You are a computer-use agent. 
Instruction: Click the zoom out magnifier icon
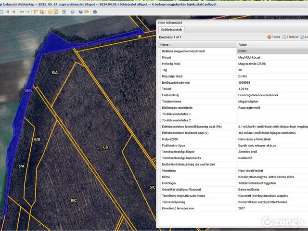[x=13, y=12]
